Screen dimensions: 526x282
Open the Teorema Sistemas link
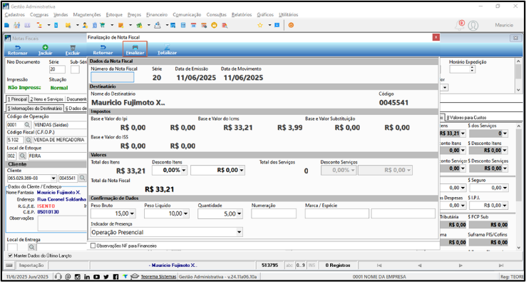pos(158,276)
